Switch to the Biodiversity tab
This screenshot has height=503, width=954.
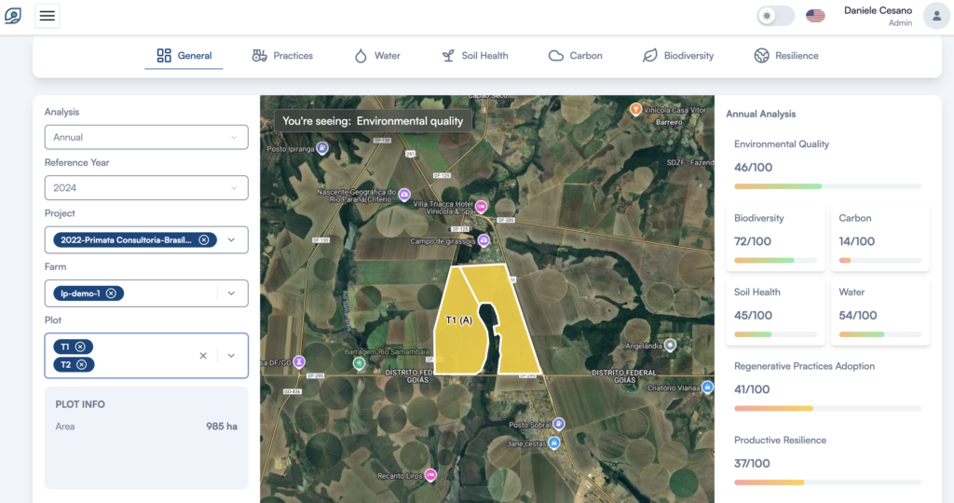click(x=678, y=55)
